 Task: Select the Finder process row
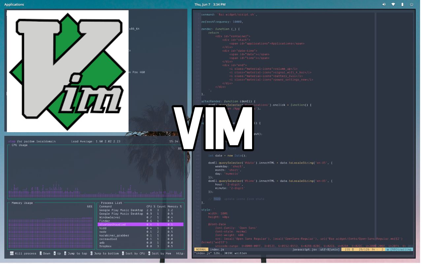(141, 221)
